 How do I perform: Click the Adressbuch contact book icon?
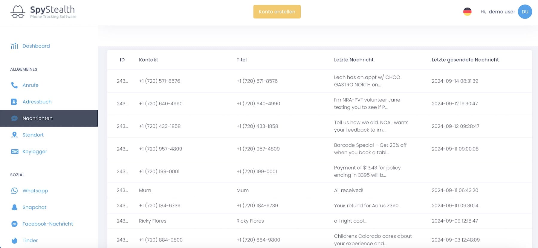(14, 102)
